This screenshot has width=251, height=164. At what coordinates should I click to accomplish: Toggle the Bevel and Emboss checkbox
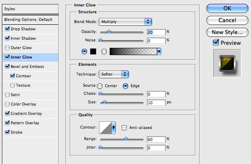click(x=7, y=67)
